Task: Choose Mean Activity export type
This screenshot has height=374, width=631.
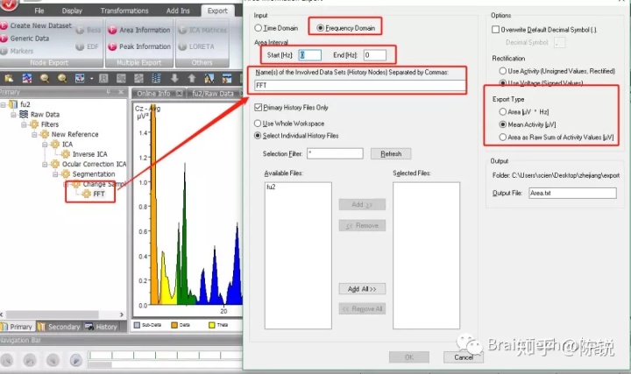Action: click(503, 124)
